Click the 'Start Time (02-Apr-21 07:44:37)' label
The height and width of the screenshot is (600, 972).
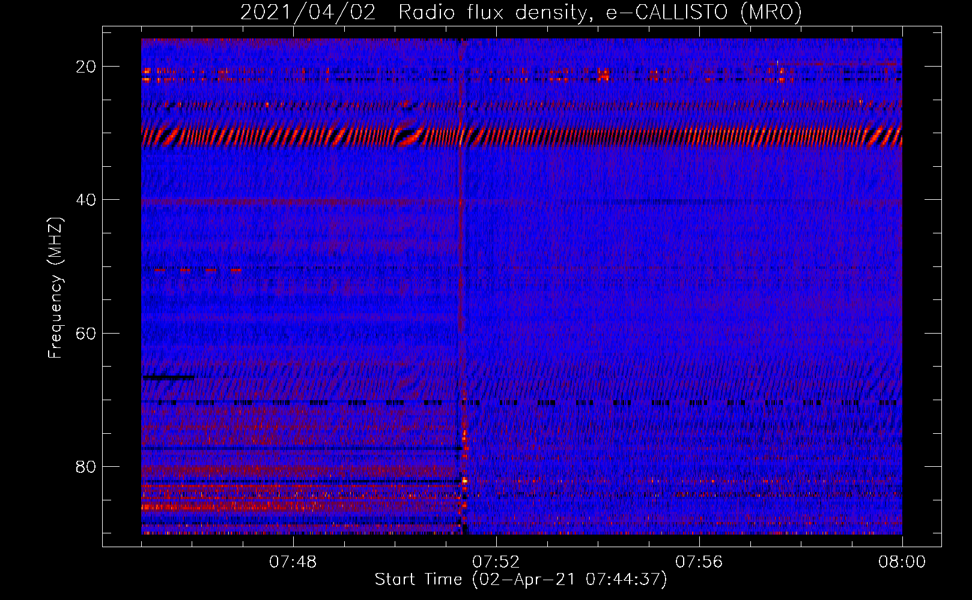521,580
